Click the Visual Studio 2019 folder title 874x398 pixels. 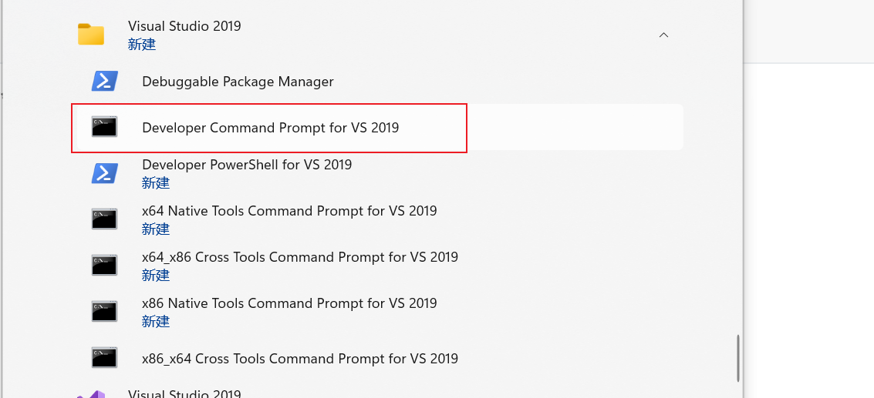184,26
